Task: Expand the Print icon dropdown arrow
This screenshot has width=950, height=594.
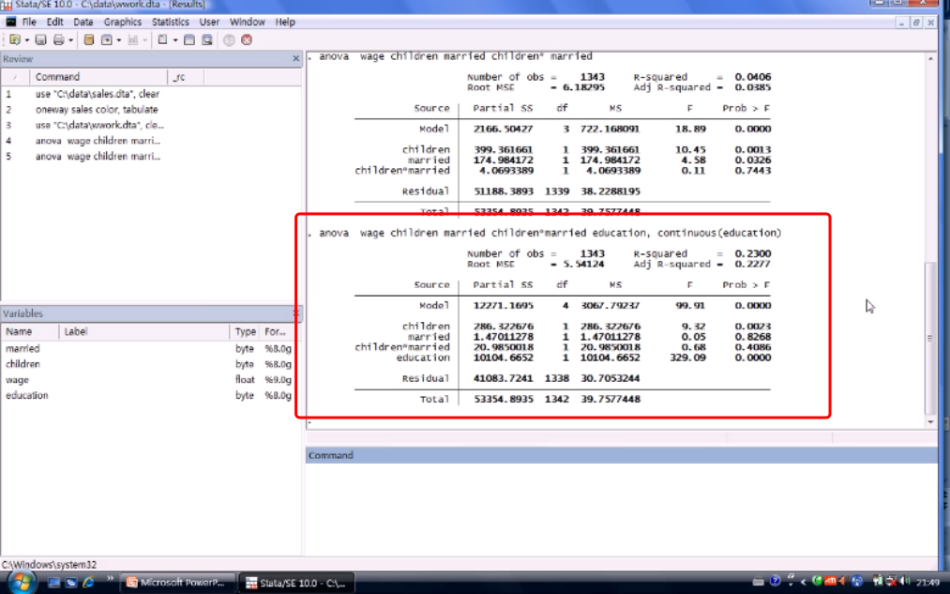Action: (x=70, y=40)
